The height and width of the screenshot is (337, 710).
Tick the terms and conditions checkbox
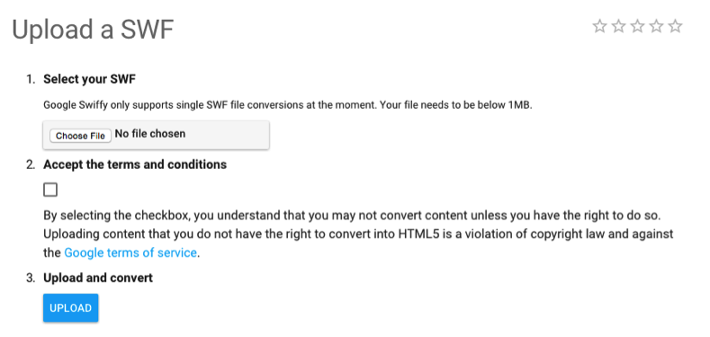(50, 190)
